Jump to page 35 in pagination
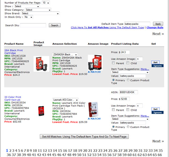169x157 pixels. (x=160, y=151)
